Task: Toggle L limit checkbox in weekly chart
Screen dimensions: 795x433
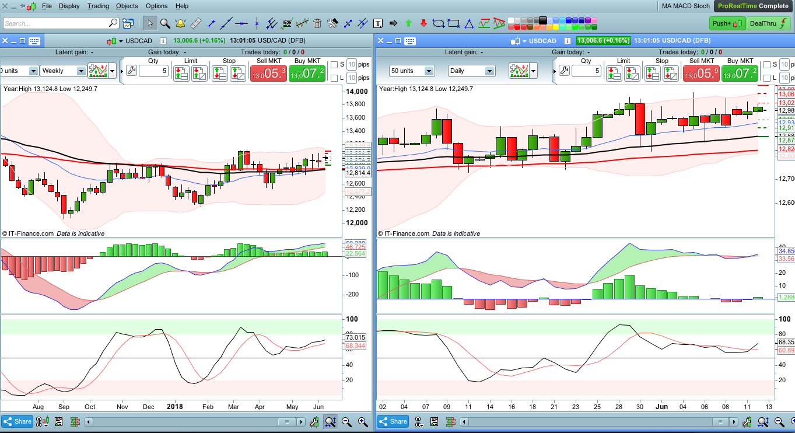Action: pyautogui.click(x=334, y=78)
